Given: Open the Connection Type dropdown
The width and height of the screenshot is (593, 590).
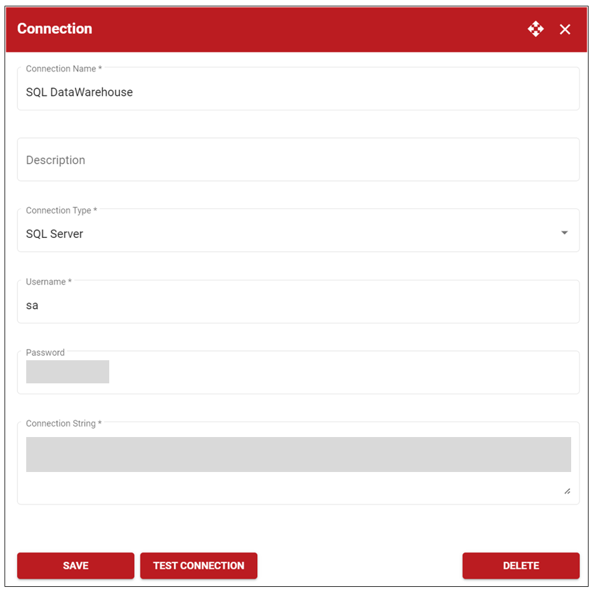Looking at the screenshot, I should click(x=298, y=230).
